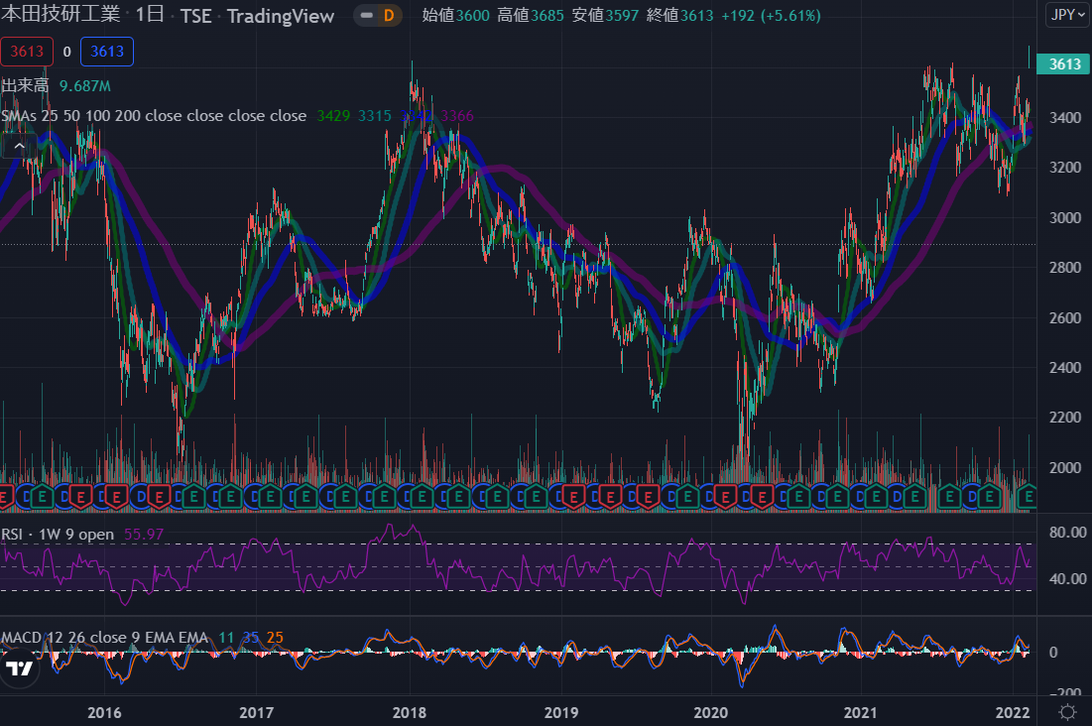The image size is (1092, 726).
Task: Click the 2018 label on time axis
Action: click(x=409, y=713)
